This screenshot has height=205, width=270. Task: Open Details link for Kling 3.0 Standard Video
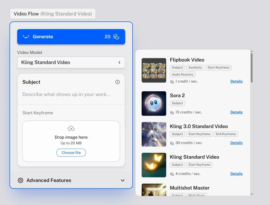[x=236, y=143]
